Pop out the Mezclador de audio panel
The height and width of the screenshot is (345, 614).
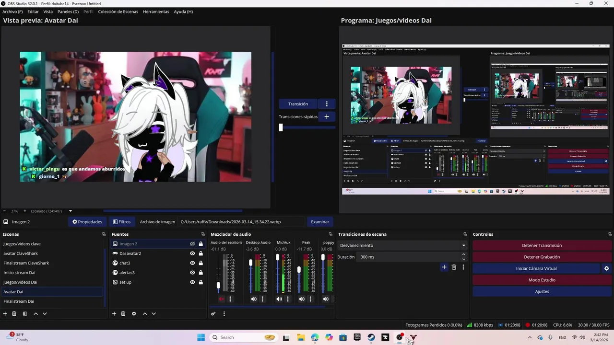(331, 234)
